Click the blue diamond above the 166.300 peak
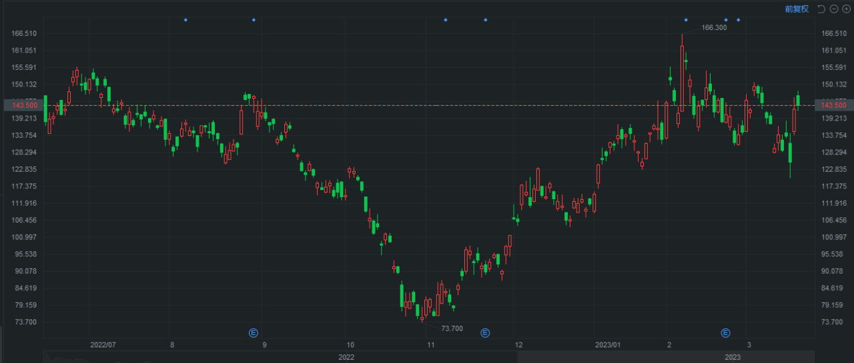The height and width of the screenshot is (363, 854). pos(685,20)
